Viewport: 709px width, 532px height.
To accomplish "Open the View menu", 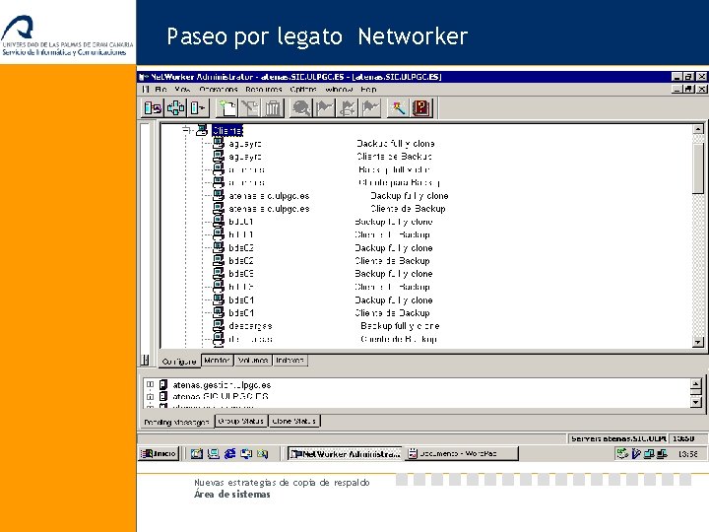I will [x=182, y=89].
